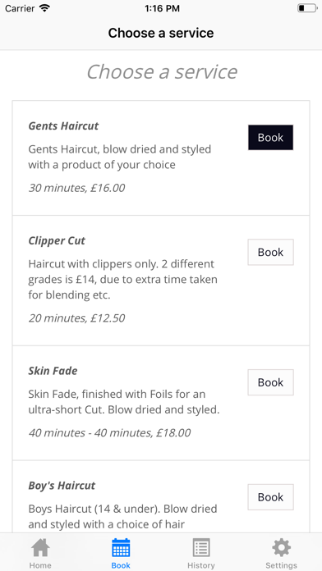Tap the Home tab label
The image size is (322, 571).
pyautogui.click(x=40, y=565)
